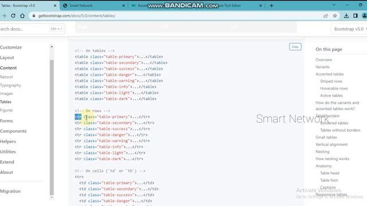Collapse the Content sidebar section
This screenshot has width=367, height=206.
[x=9, y=68]
